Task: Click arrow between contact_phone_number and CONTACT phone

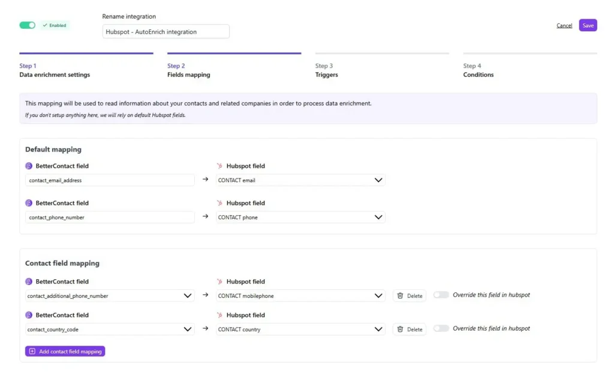Action: click(x=205, y=216)
